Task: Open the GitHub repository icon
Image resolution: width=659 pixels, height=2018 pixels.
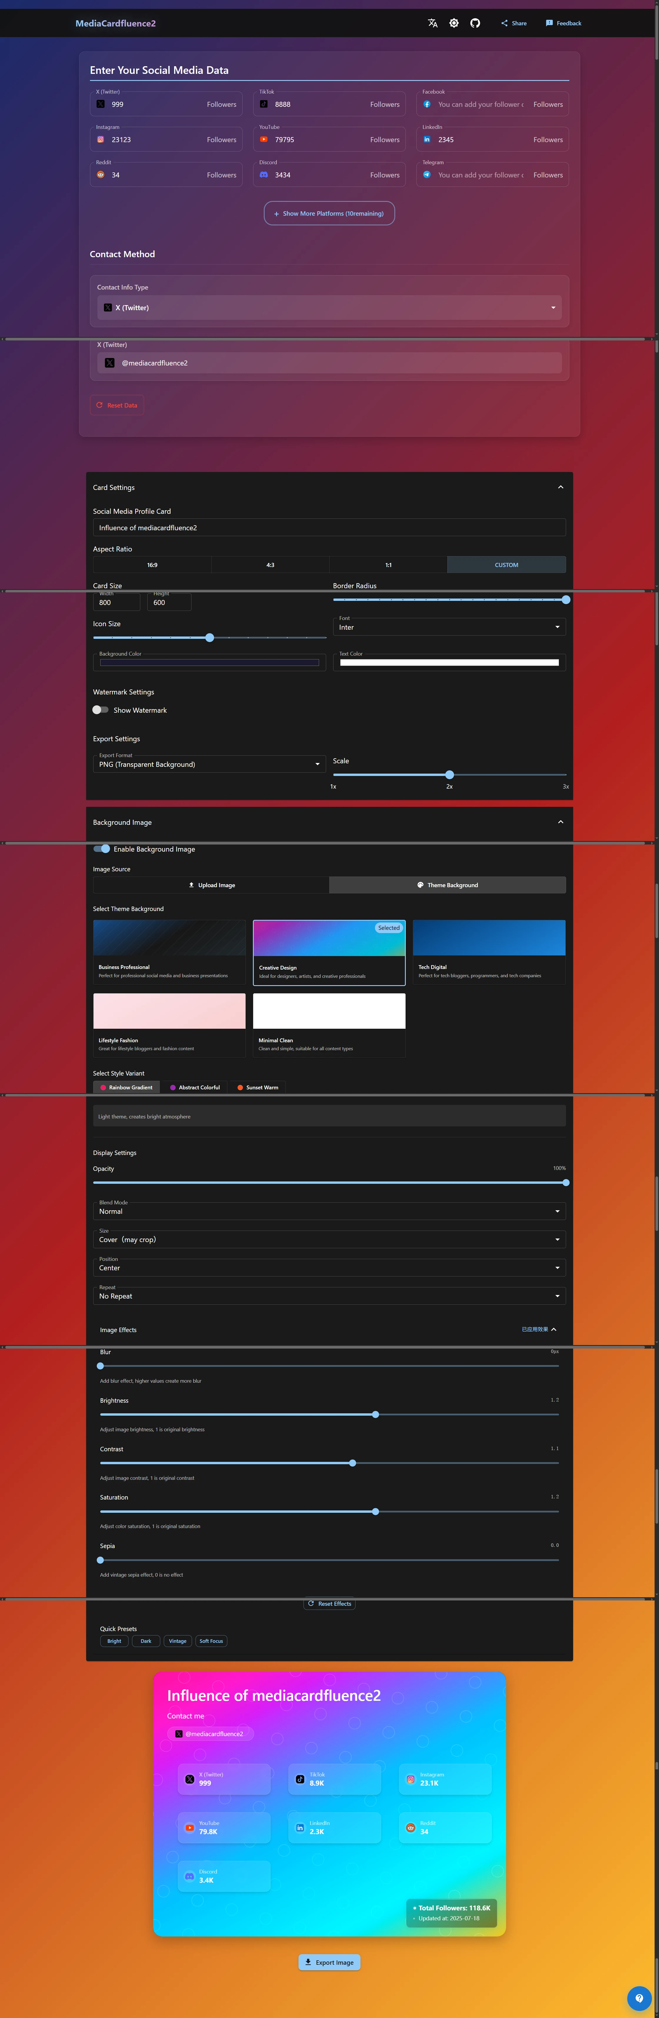Action: (x=475, y=24)
